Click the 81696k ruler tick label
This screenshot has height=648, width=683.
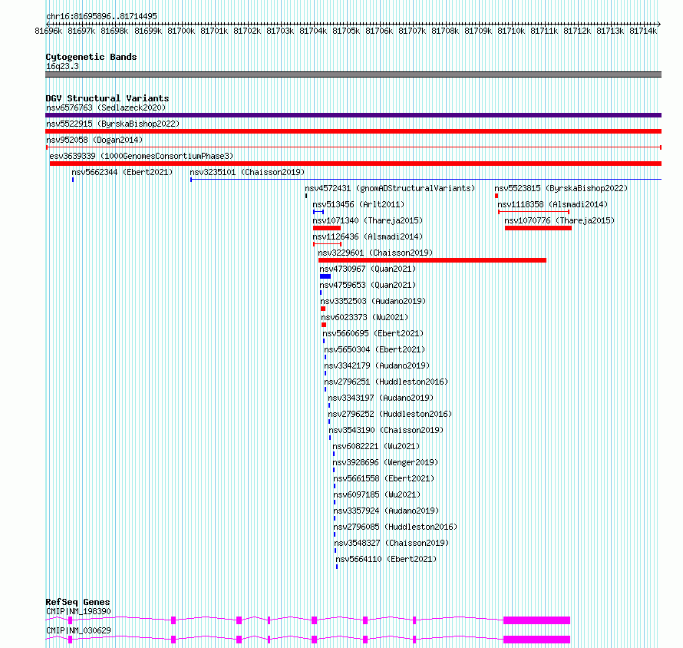(x=48, y=31)
